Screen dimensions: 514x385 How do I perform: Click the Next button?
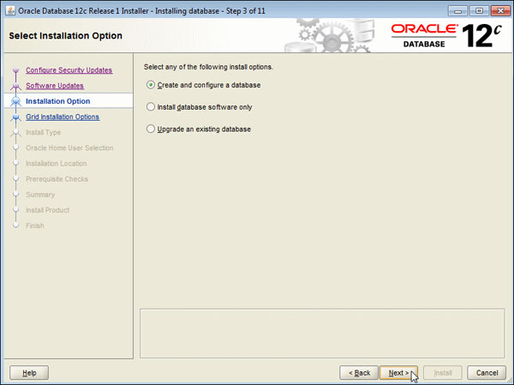tap(398, 373)
